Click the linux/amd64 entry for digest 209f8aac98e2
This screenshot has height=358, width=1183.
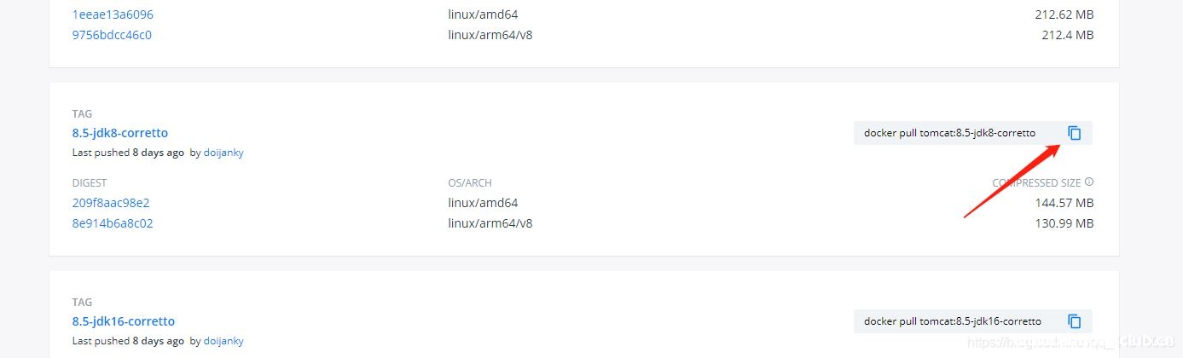(483, 203)
